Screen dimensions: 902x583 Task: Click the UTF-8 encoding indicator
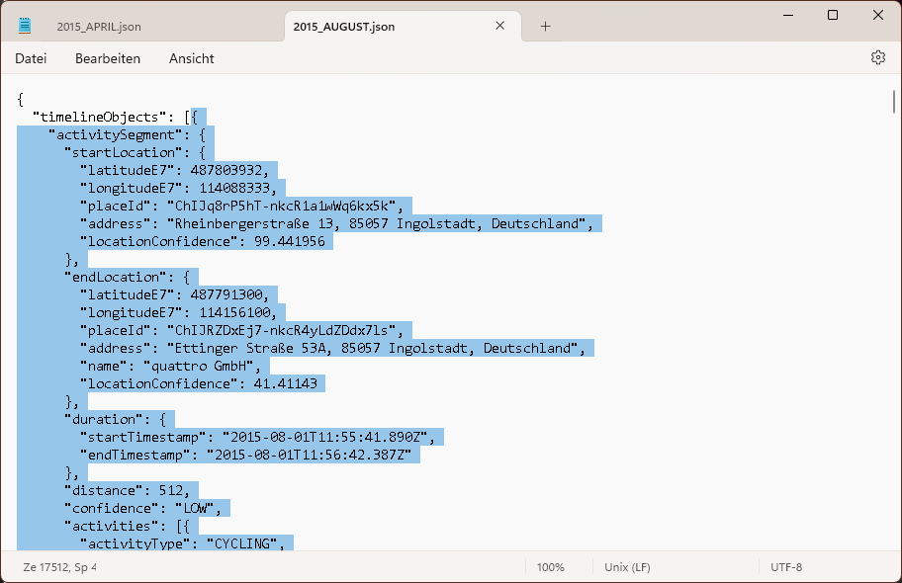(786, 567)
